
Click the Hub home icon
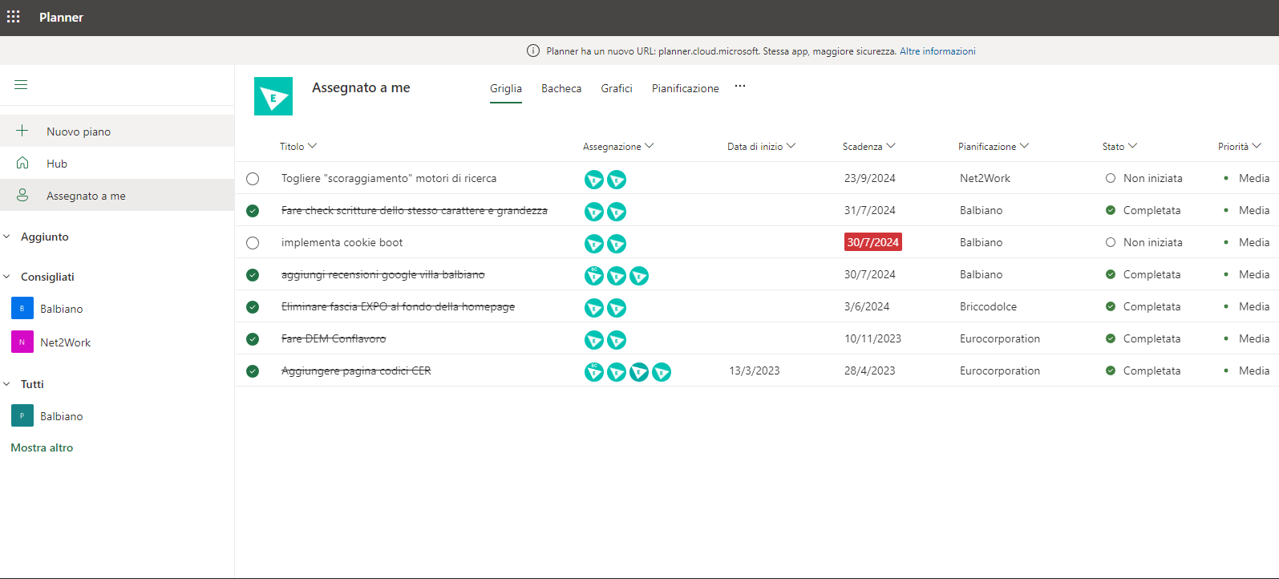(22, 163)
